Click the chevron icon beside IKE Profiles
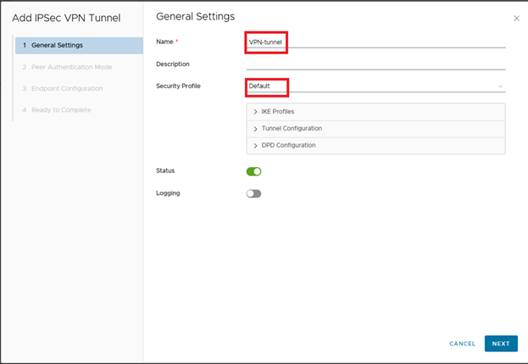Viewport: 528px width, 364px height. tap(255, 112)
